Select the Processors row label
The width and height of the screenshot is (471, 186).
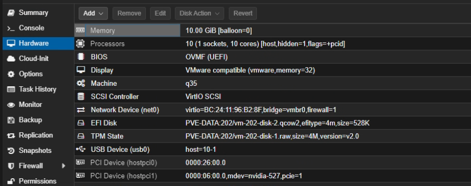coord(107,44)
